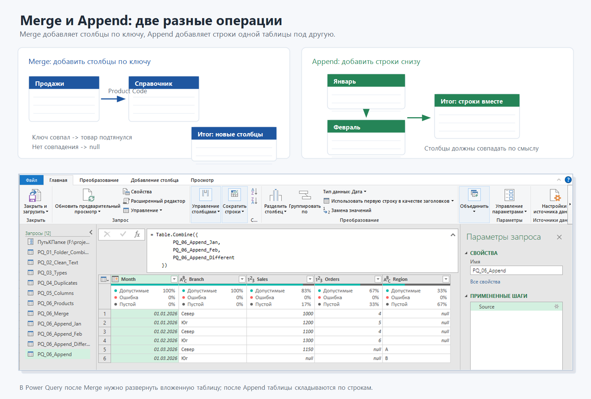Open Branch column filter dropdown

pos(242,279)
